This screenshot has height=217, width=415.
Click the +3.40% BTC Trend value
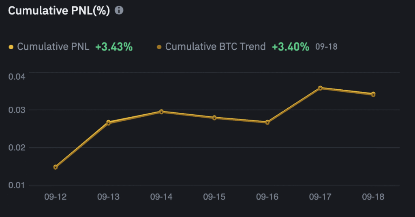point(290,47)
